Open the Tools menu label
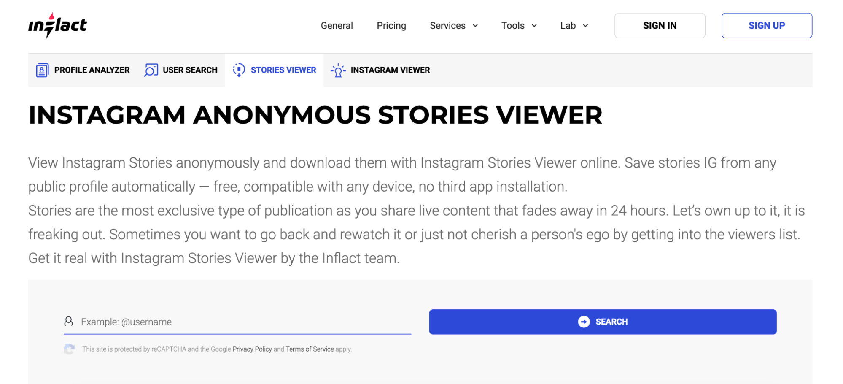The image size is (843, 384). [513, 26]
